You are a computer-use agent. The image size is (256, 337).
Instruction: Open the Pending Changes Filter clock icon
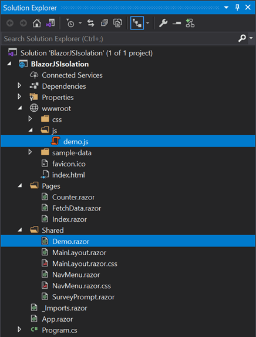pos(70,23)
